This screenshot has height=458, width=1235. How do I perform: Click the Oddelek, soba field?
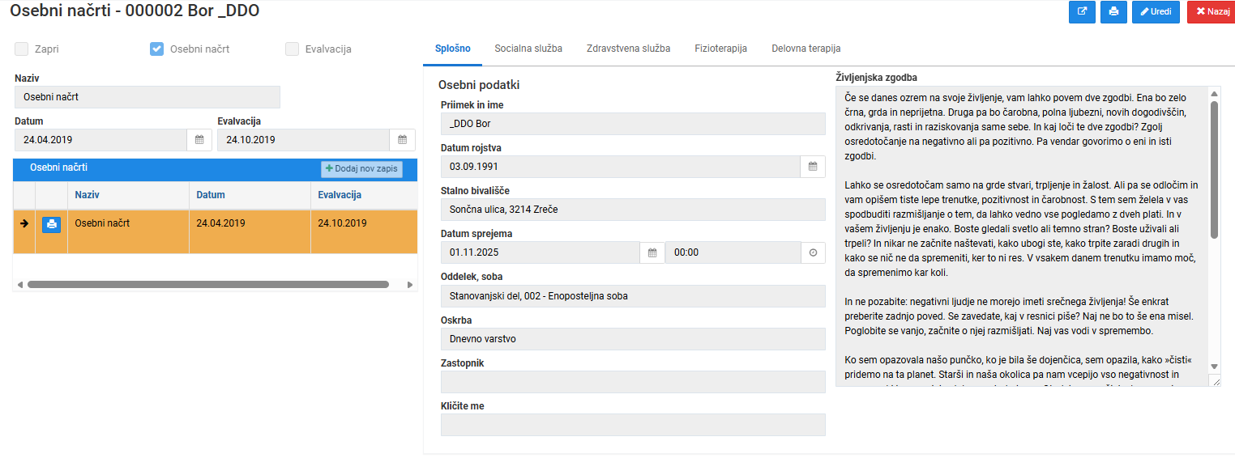(633, 295)
